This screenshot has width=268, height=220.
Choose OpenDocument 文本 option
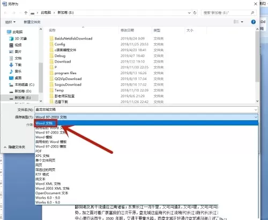click(51, 193)
